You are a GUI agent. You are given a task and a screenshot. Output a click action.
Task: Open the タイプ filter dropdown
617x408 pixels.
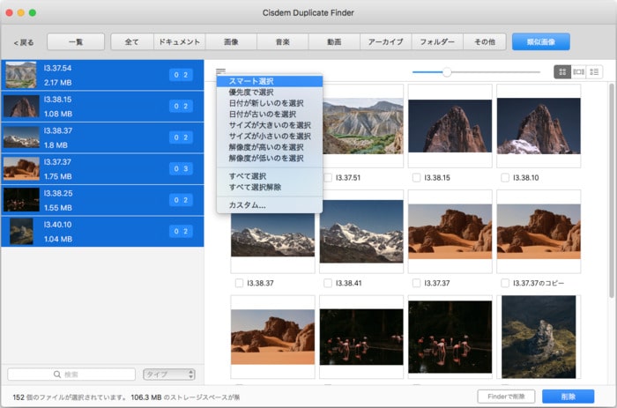click(x=167, y=375)
